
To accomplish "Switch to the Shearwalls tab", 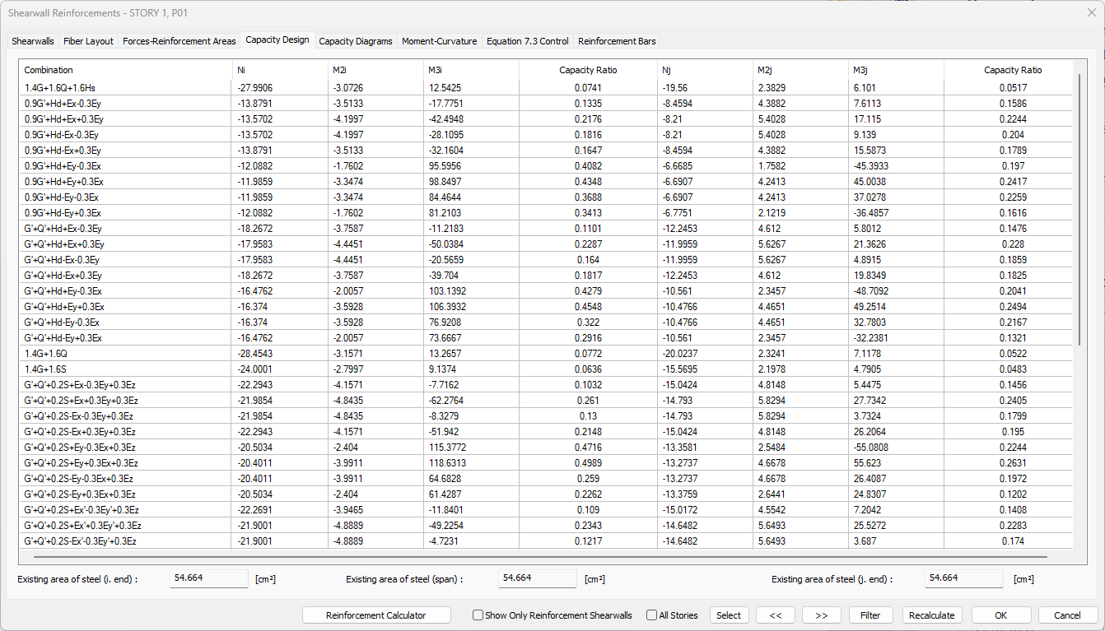I will tap(33, 41).
